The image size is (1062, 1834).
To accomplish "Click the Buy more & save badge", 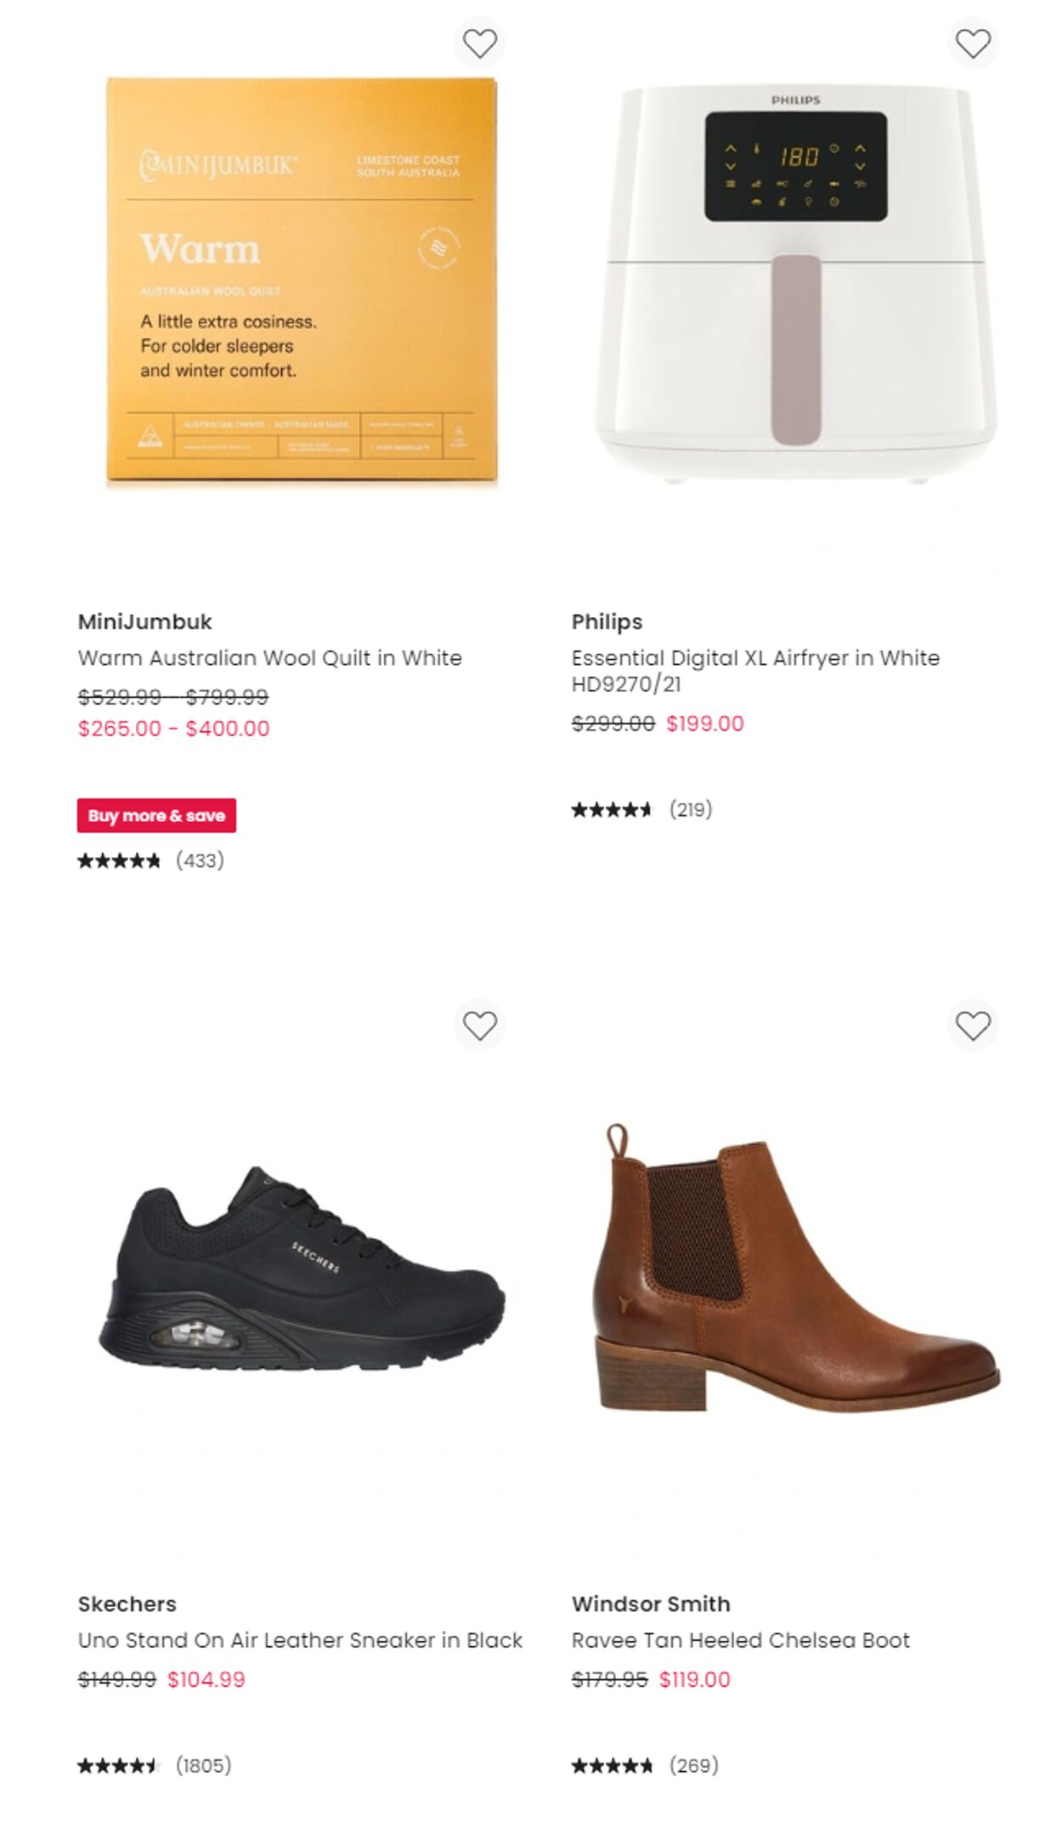I will (156, 816).
